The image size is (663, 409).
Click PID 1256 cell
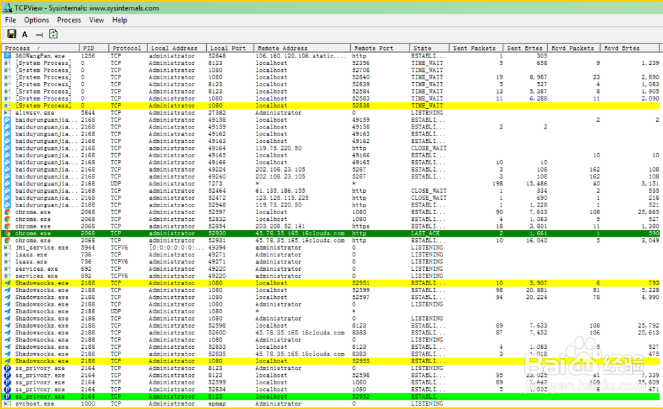[88, 55]
